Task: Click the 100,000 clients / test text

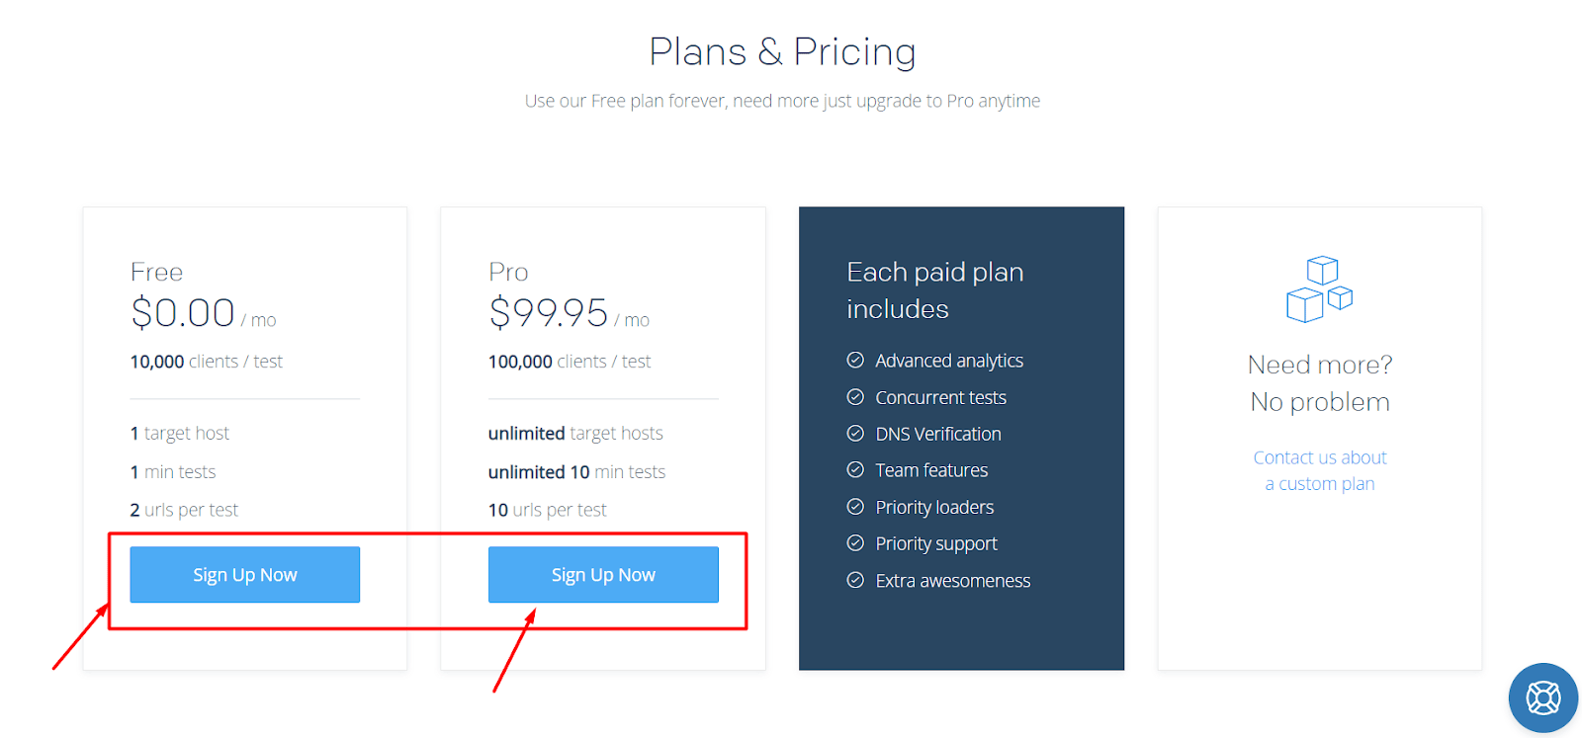Action: [x=570, y=362]
